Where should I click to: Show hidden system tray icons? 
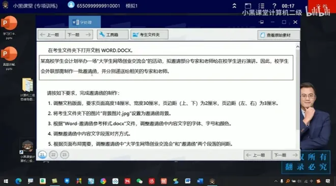coord(276,181)
